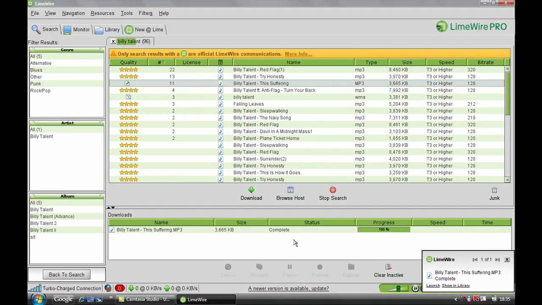Expand hidden system tray icons arrow
542x305 pixels.
(456, 299)
